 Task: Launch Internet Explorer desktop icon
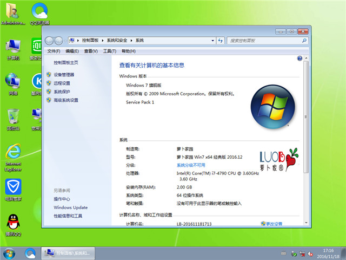click(13, 158)
